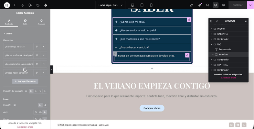Switch to mobile preview mode
Viewport: 254px width, 129px height.
click(x=151, y=5)
